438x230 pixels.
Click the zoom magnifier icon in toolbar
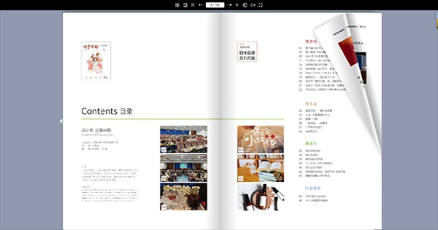(185, 5)
